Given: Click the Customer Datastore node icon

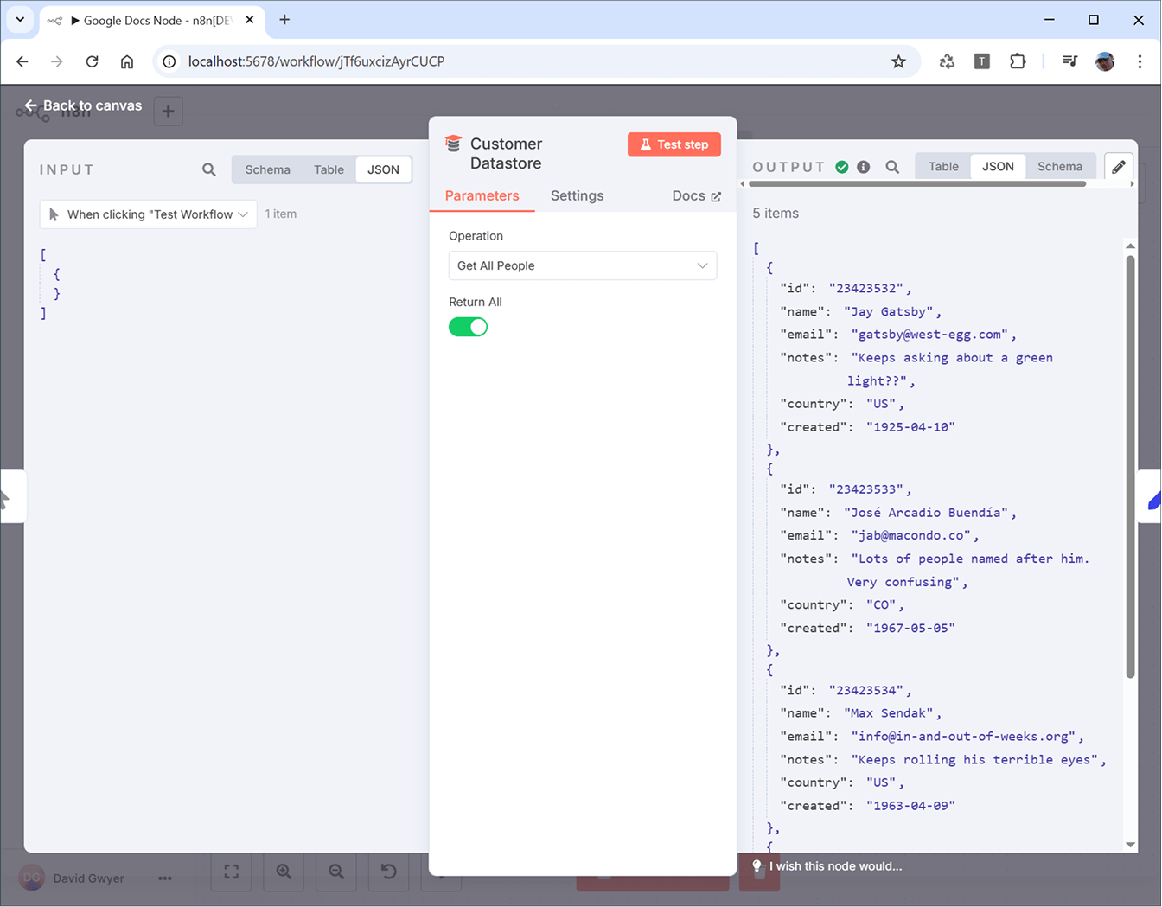Looking at the screenshot, I should [453, 144].
